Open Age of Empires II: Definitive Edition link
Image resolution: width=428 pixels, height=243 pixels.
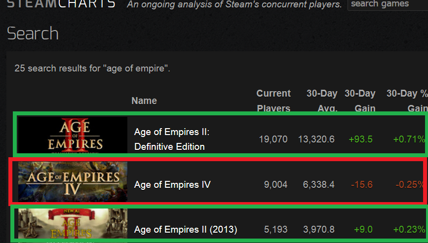coord(172,139)
